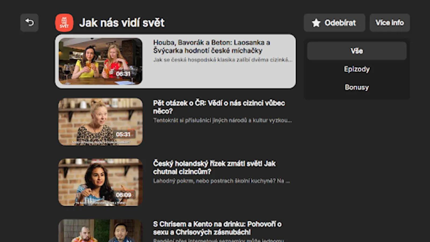This screenshot has height=242, width=430.
Task: Open the Pět otázek o ČR video thumbnail
Action: click(101, 122)
